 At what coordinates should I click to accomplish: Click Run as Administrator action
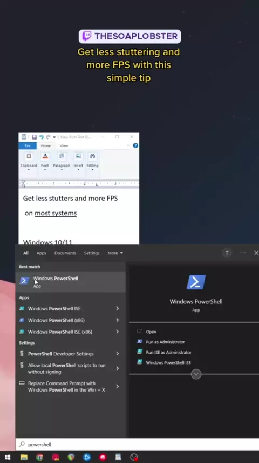(165, 342)
